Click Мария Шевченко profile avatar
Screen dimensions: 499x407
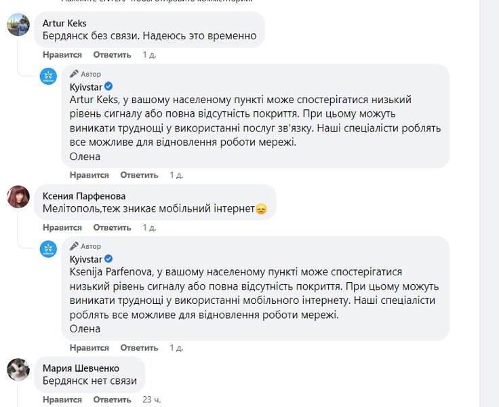pyautogui.click(x=18, y=370)
